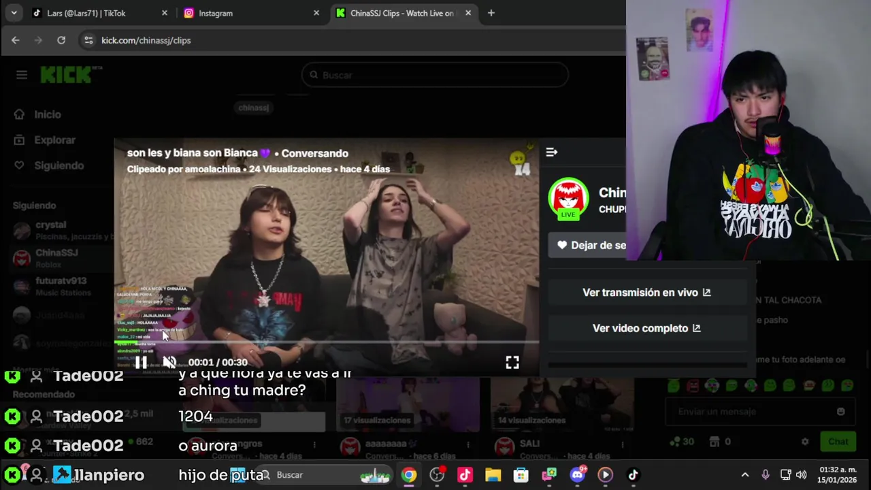Open Google Chrome from the taskbar
The width and height of the screenshot is (871, 490).
click(x=409, y=475)
